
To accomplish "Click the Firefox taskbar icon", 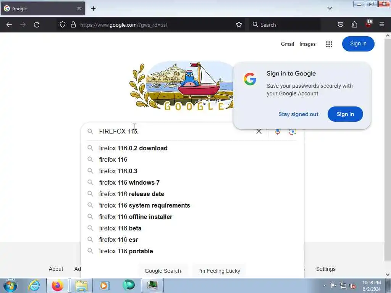I will coord(57,285).
